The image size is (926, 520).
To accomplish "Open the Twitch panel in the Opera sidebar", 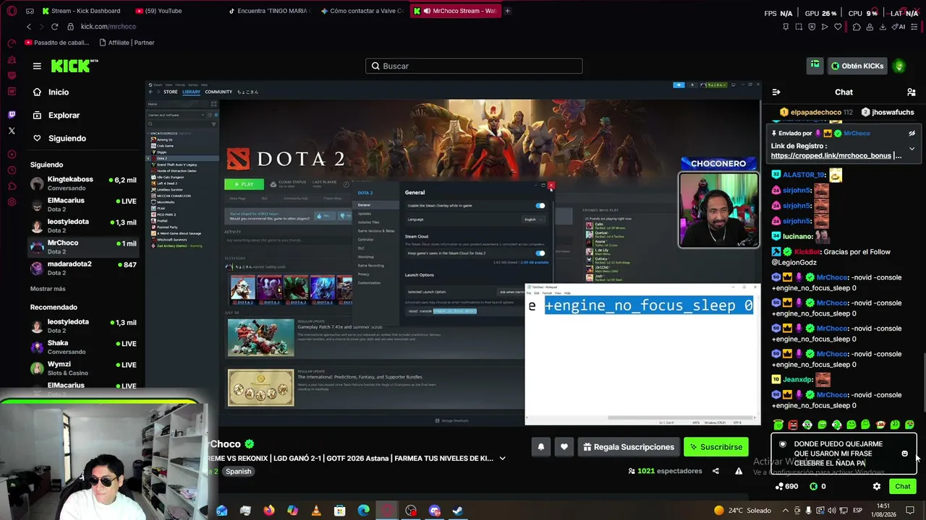I will (12, 115).
